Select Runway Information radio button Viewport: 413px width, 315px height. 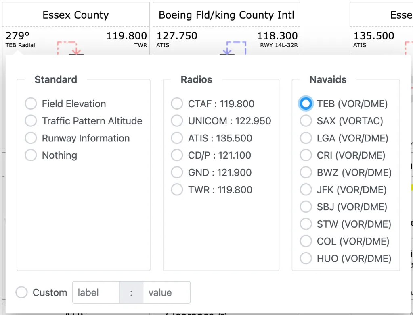31,138
